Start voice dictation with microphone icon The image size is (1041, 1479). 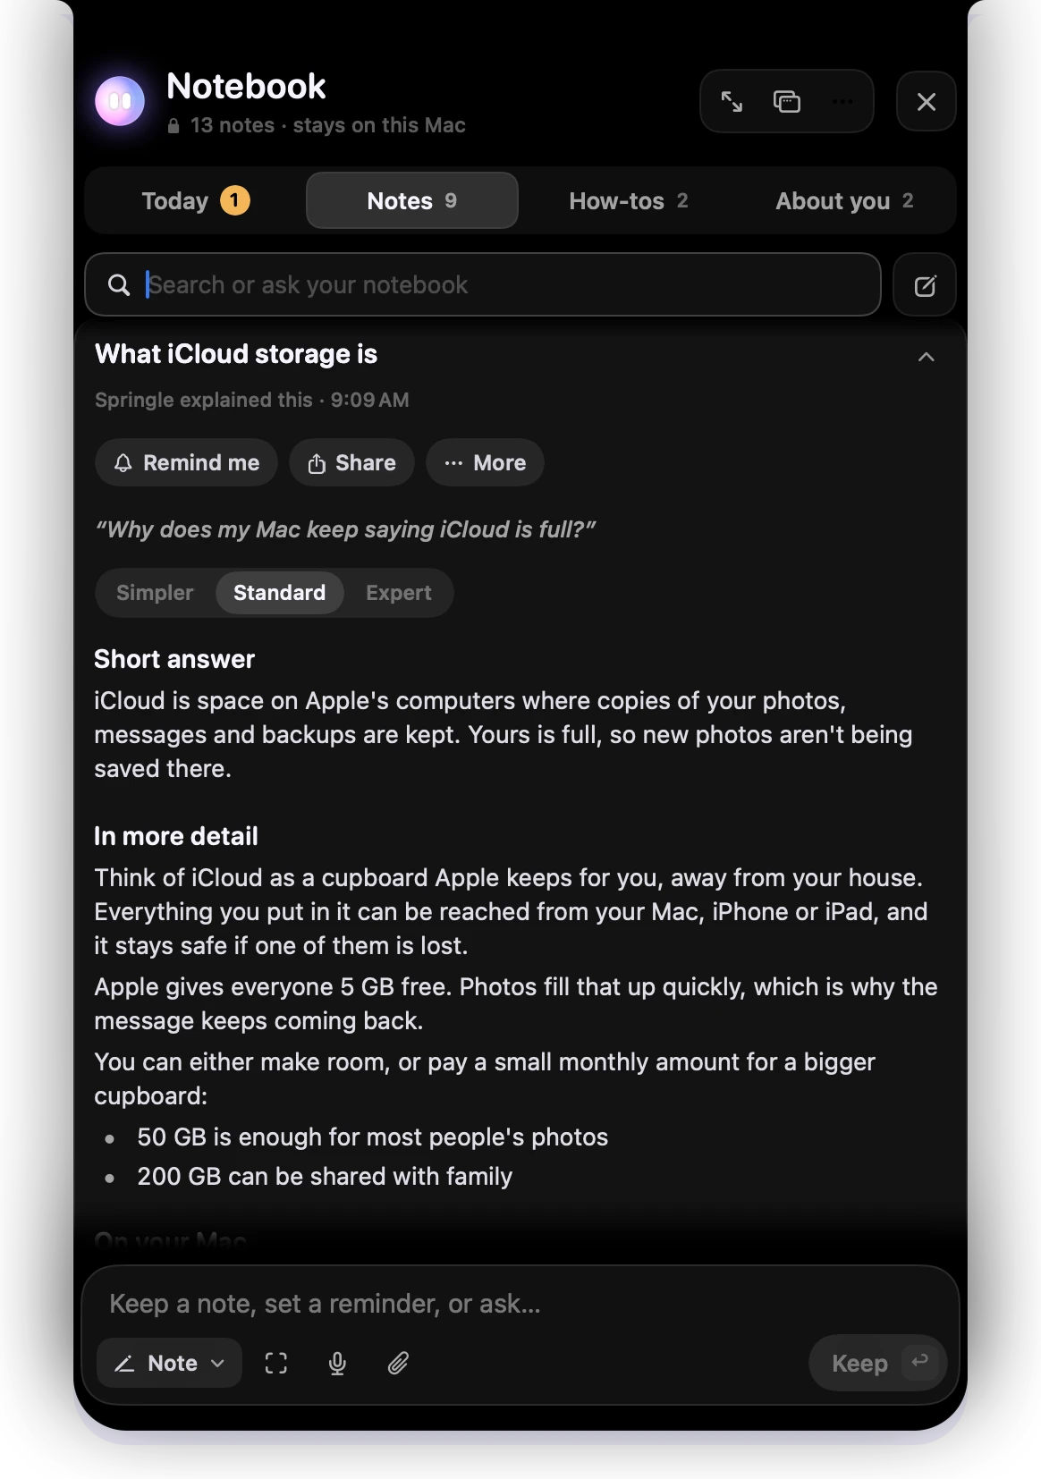pos(337,1363)
